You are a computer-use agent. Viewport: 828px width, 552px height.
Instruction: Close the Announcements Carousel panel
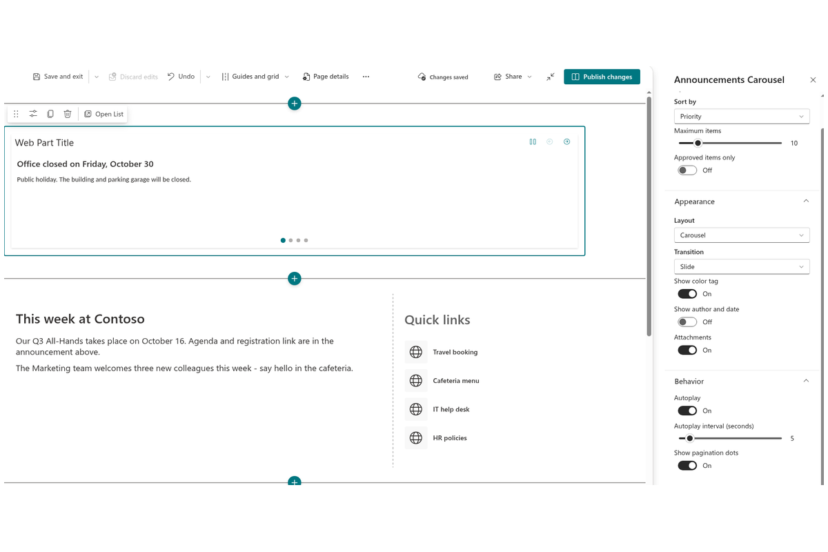point(813,80)
